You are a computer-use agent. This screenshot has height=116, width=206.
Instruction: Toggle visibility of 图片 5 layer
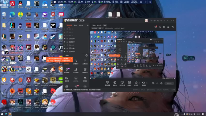65,52
